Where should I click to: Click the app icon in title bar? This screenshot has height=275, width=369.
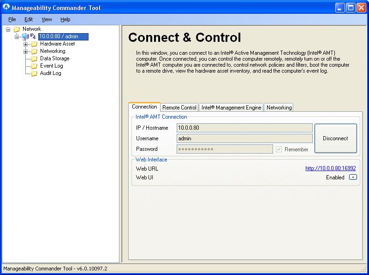point(6,7)
